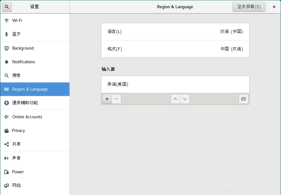Click the share icon beside 共享
This screenshot has width=281, height=195.
7,144
